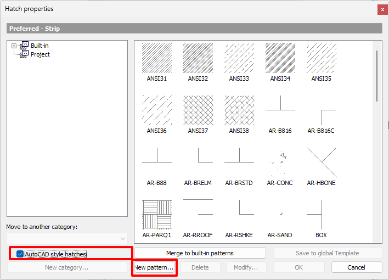Viewport: 389px width, 280px height.
Task: Choose the ANSI36 dashed hatch
Action: tap(157, 110)
